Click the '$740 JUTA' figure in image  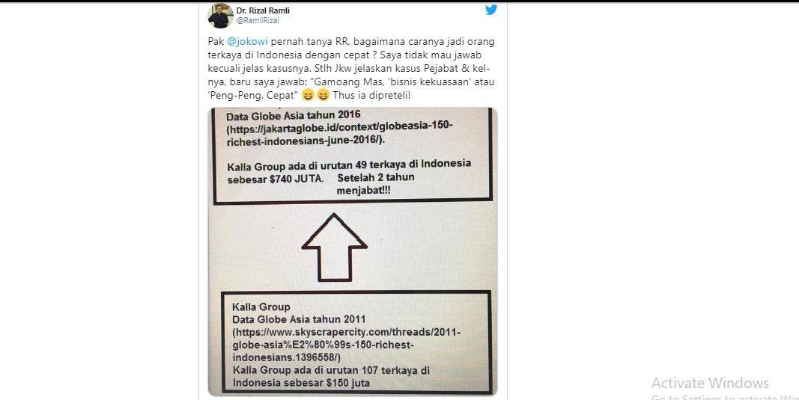[297, 179]
